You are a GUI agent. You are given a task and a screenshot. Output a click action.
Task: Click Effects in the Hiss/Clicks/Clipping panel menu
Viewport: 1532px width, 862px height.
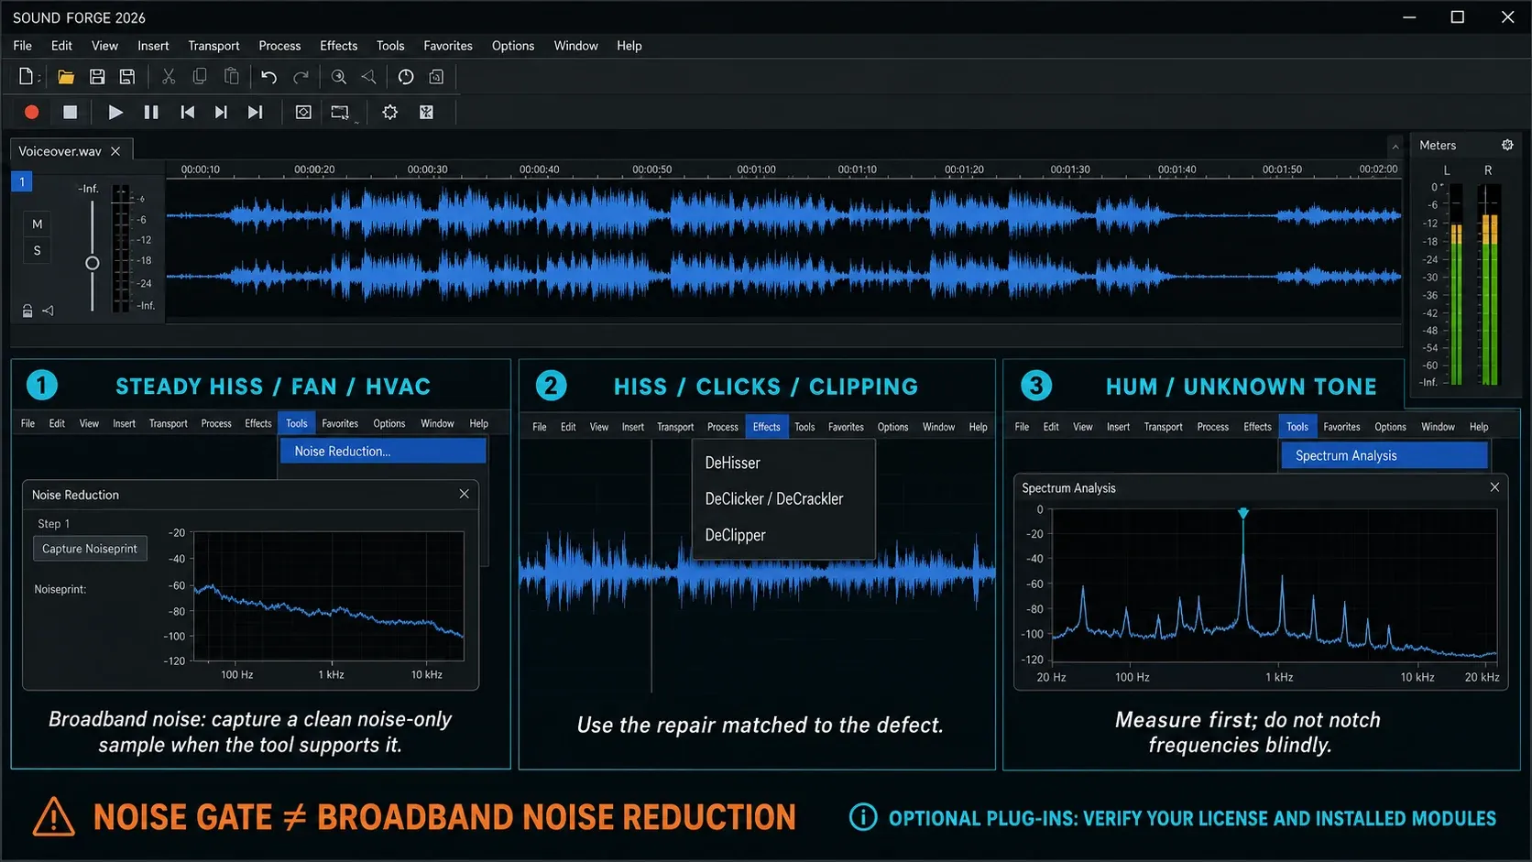pos(766,427)
